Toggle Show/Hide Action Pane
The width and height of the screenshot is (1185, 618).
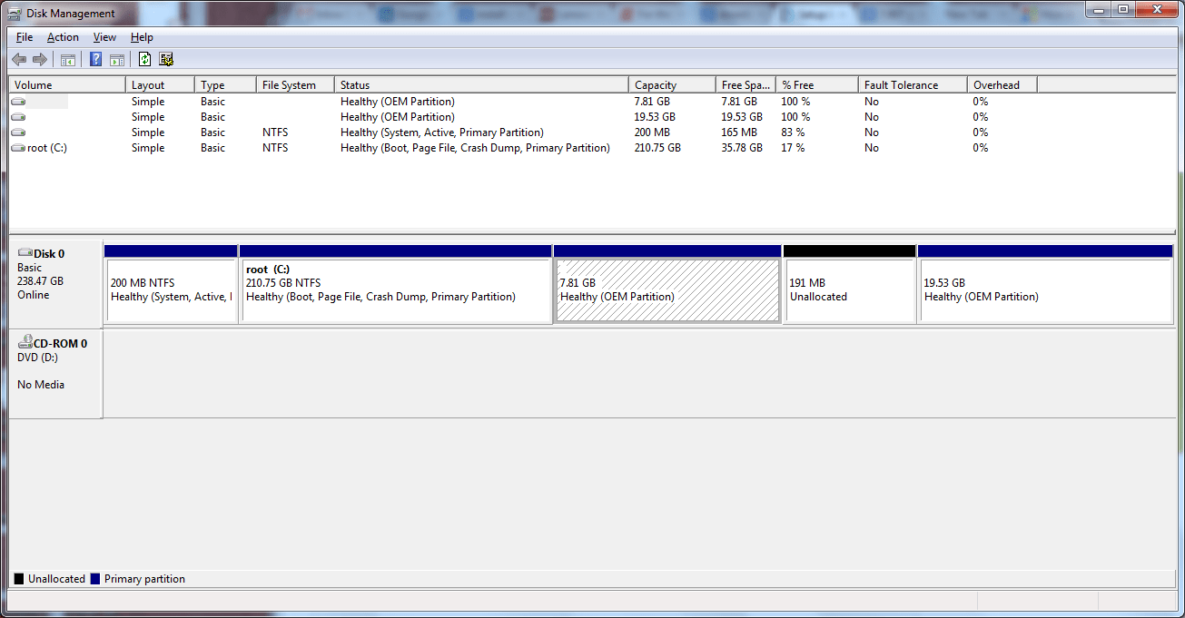pos(117,59)
